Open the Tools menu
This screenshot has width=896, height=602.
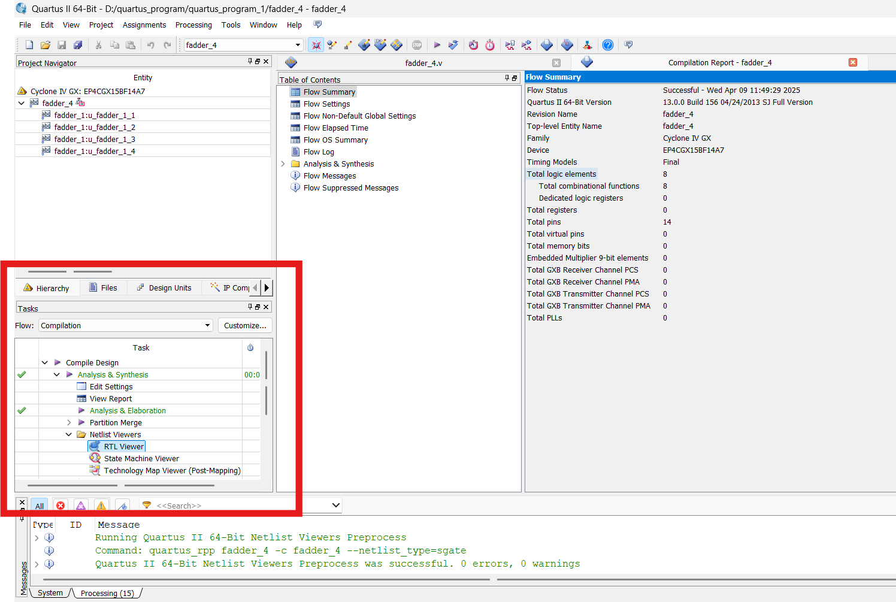(x=231, y=25)
